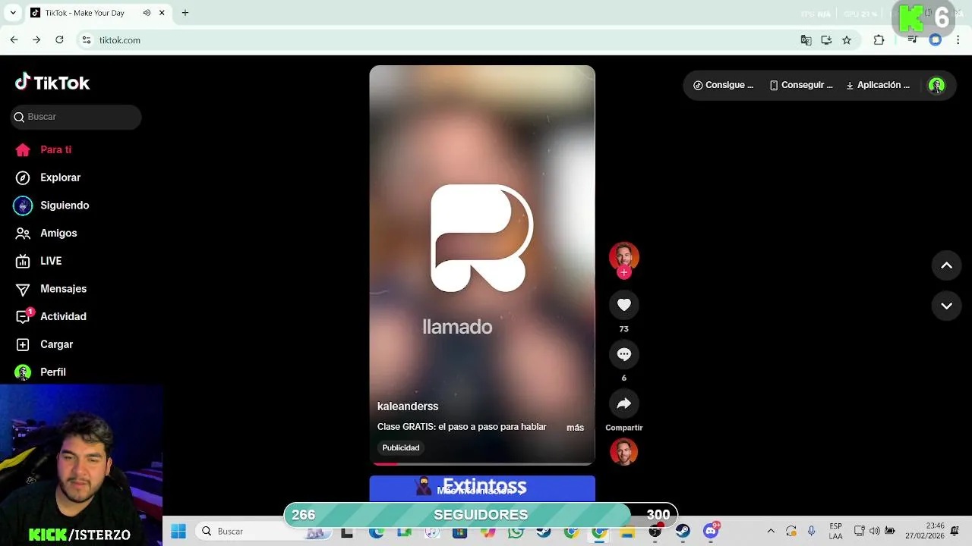Click the install app icon in address bar
The width and height of the screenshot is (972, 546).
pyautogui.click(x=826, y=40)
